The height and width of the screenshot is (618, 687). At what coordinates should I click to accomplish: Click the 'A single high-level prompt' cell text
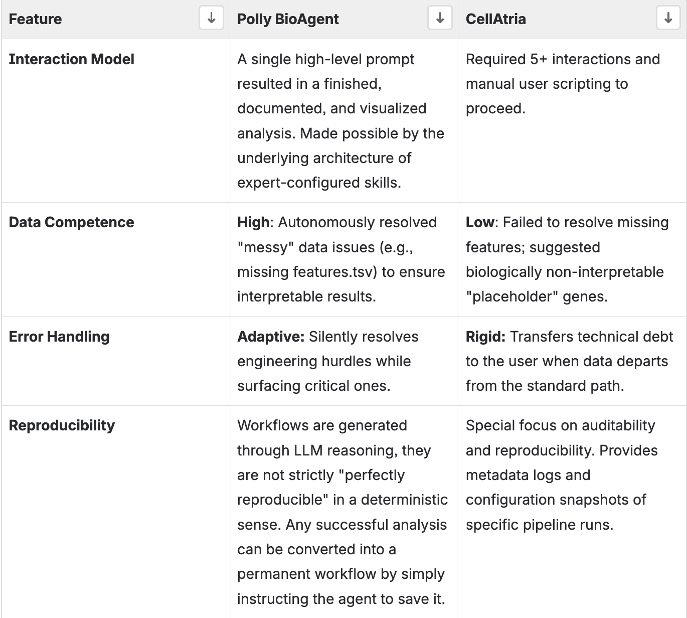pyautogui.click(x=326, y=59)
